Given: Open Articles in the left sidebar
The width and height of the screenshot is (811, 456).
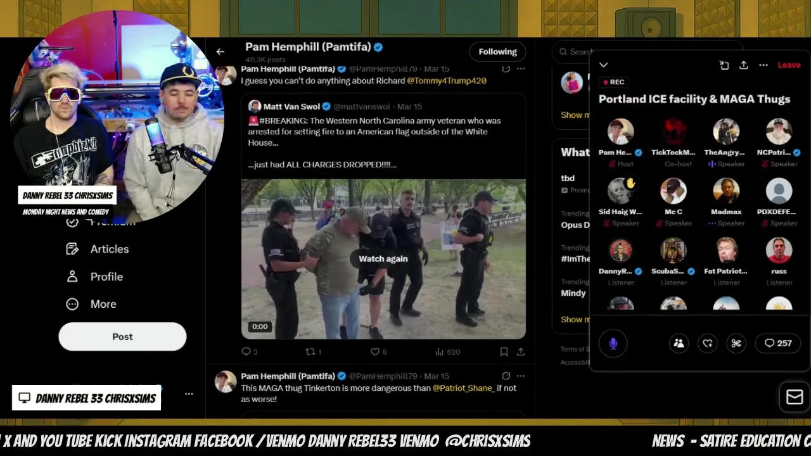Looking at the screenshot, I should pyautogui.click(x=98, y=249).
